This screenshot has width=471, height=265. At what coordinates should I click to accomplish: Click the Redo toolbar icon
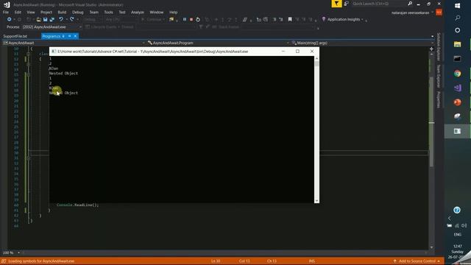coord(72,19)
